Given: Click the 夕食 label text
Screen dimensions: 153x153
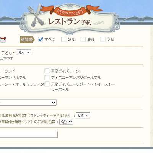Looking at the screenshot, I should [x=111, y=39].
